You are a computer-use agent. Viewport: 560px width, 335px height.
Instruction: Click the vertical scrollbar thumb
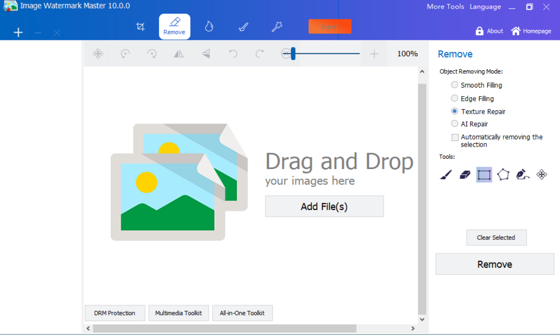[422, 199]
